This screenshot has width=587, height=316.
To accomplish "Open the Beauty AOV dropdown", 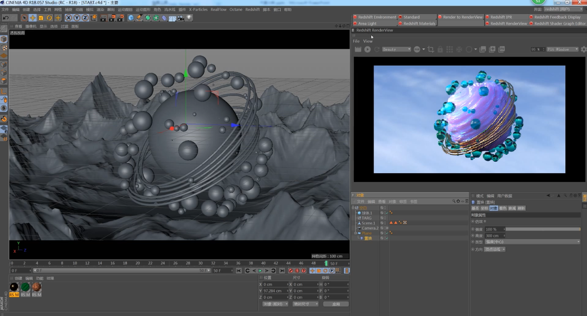I will click(396, 50).
